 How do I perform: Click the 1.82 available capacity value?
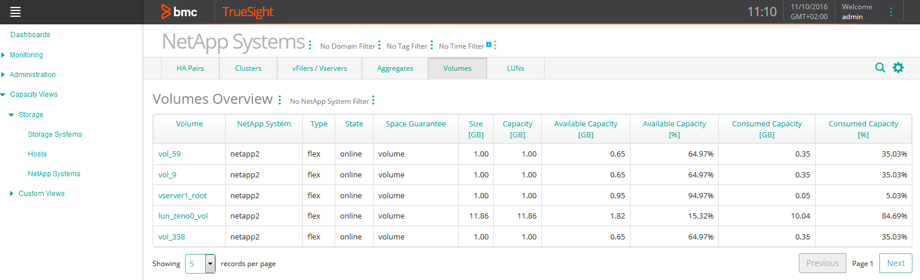tap(618, 216)
